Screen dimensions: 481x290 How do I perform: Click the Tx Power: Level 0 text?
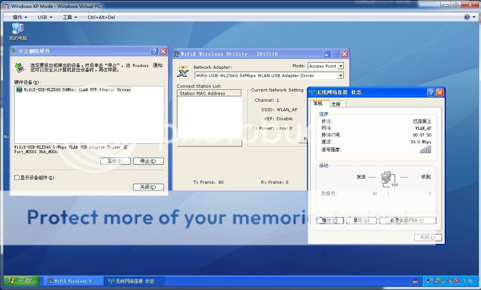(x=272, y=128)
